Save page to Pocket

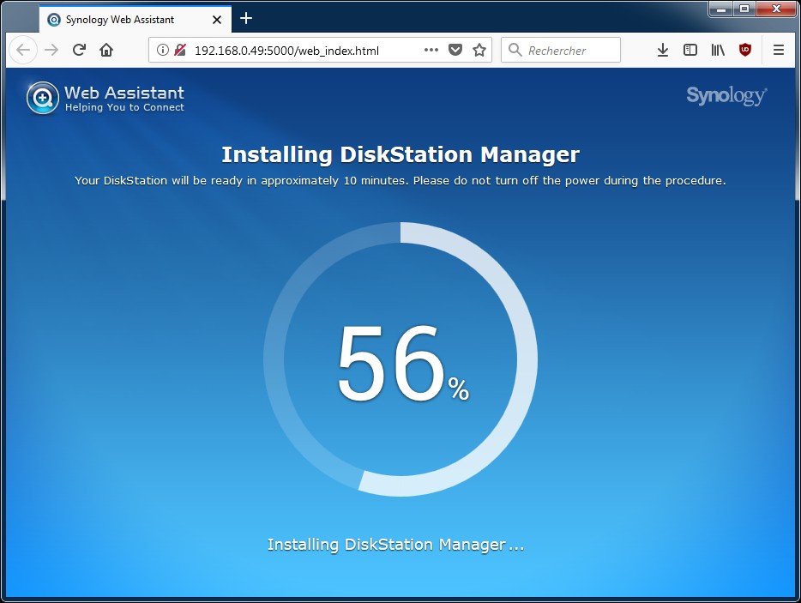[455, 50]
